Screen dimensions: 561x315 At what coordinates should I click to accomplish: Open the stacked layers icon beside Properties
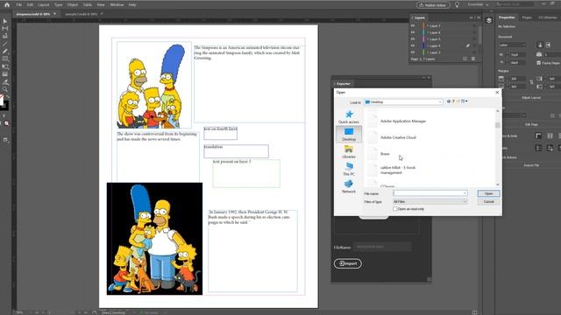point(489,20)
